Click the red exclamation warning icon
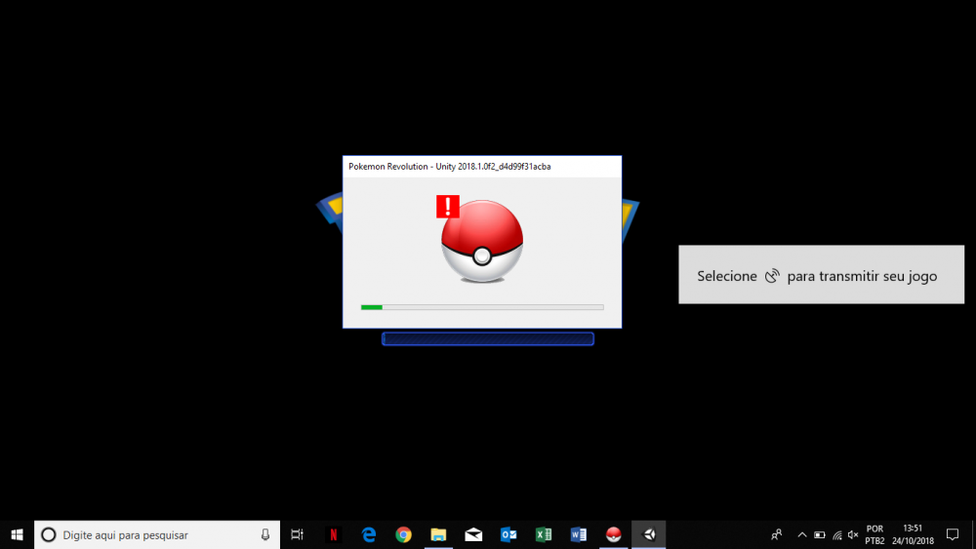This screenshot has width=976, height=549. (x=448, y=207)
